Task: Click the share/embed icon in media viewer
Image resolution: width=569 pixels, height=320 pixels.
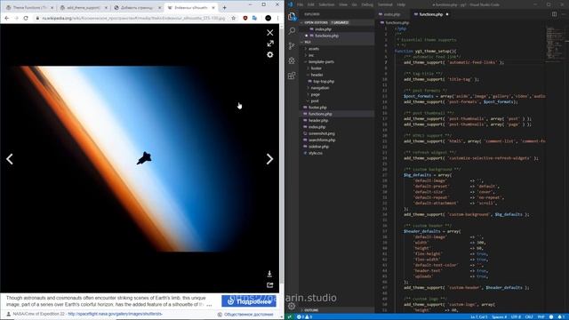Action: 269,285
